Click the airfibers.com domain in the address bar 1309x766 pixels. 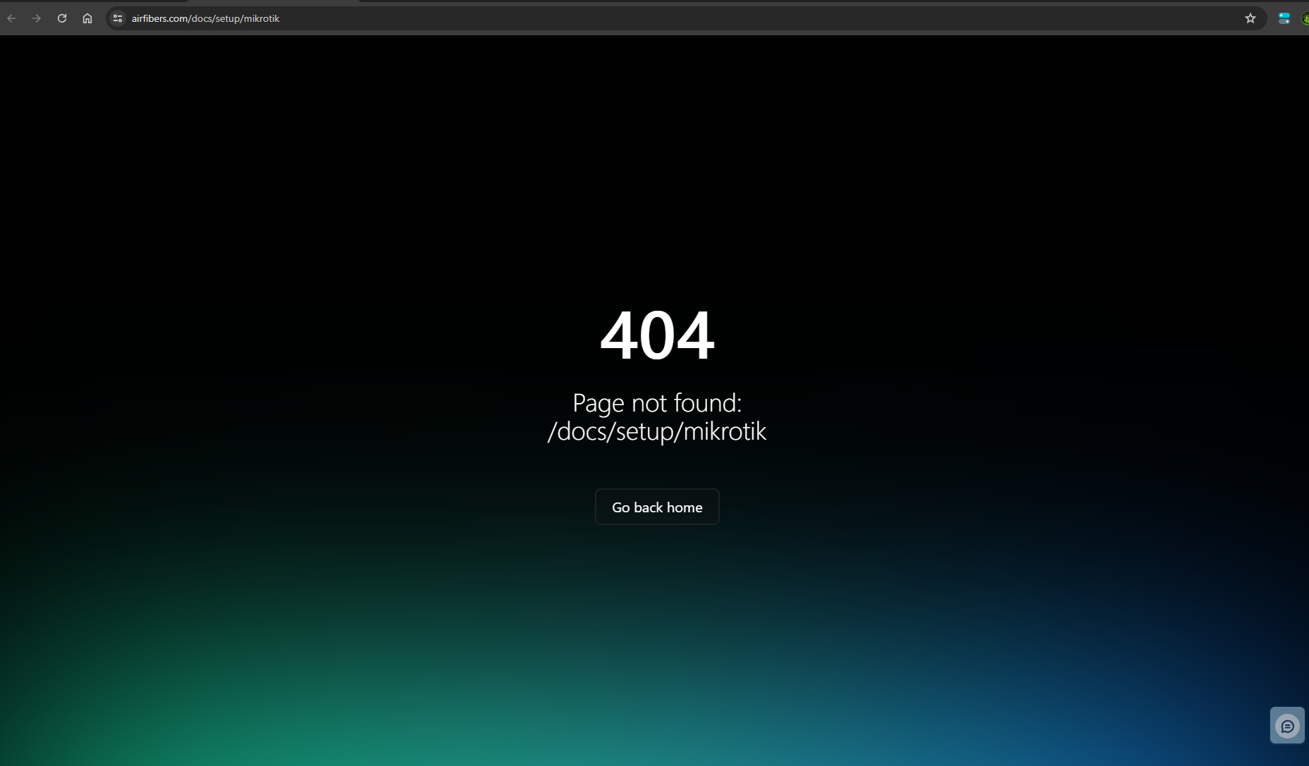point(159,18)
